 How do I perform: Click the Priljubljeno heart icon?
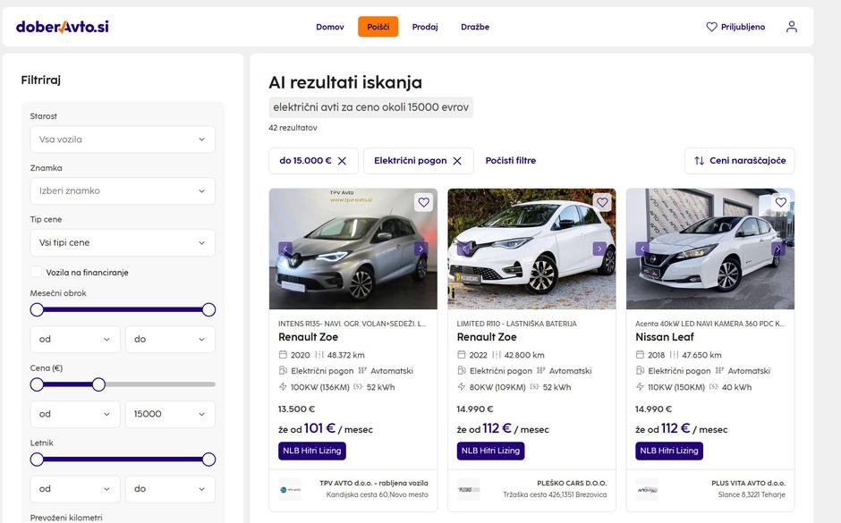[x=709, y=26]
